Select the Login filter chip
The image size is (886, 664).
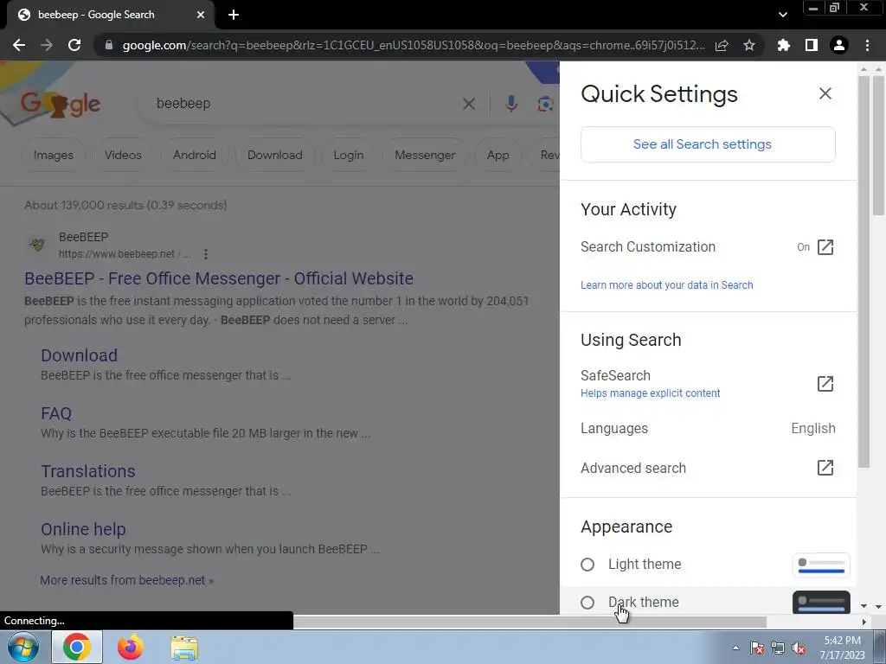pos(348,155)
